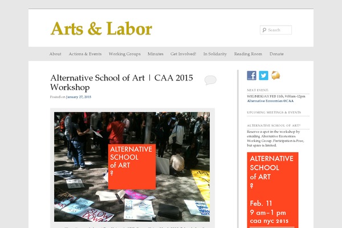The height and width of the screenshot is (228, 342).
Task: Select the NEXT EVENT heading text
Action: coord(258,90)
